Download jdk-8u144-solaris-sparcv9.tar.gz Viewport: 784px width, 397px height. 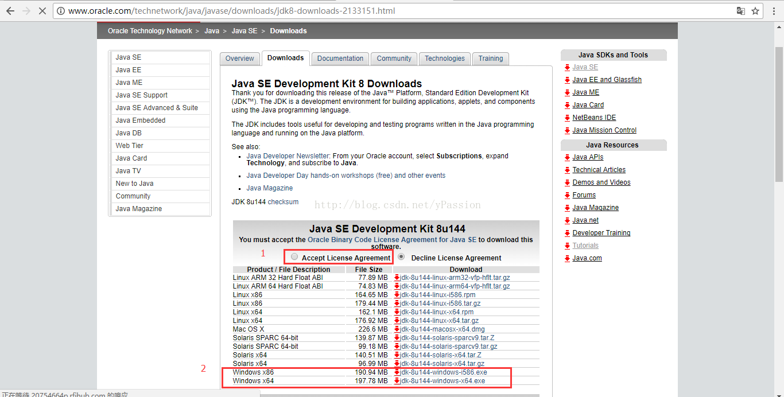[x=449, y=347]
